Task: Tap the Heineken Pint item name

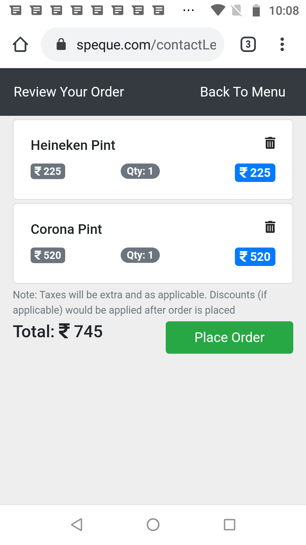Action: pyautogui.click(x=73, y=145)
